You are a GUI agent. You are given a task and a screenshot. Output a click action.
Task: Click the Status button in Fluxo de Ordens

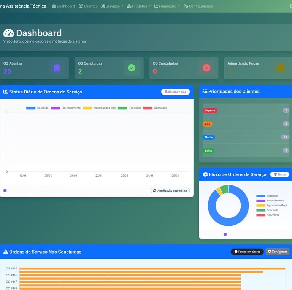280,174
